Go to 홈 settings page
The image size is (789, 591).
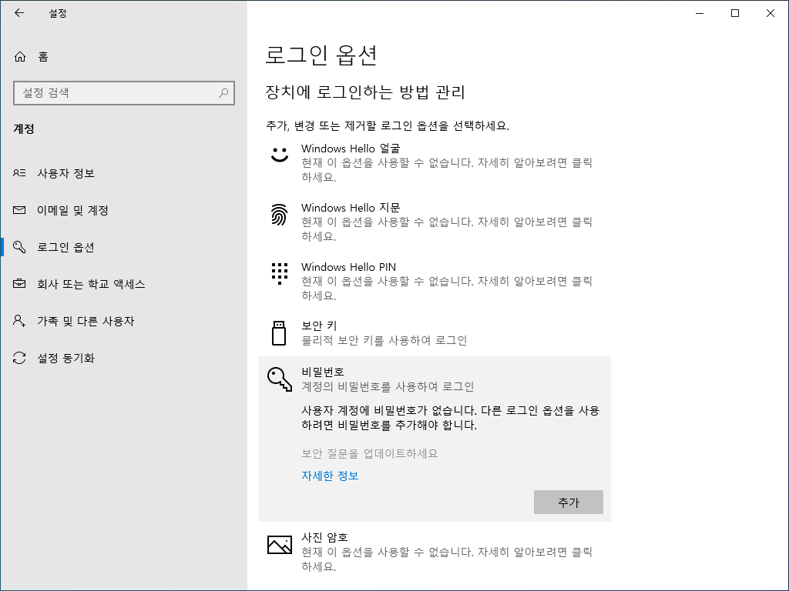[x=124, y=56]
